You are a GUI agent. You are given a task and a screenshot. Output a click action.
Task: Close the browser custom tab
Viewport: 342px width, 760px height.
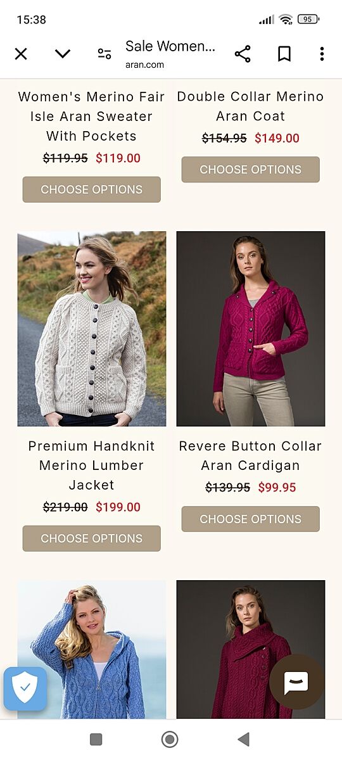tap(21, 54)
